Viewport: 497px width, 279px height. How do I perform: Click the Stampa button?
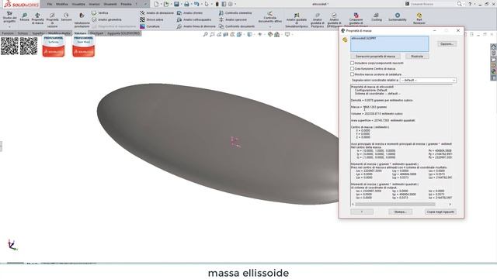(401, 212)
